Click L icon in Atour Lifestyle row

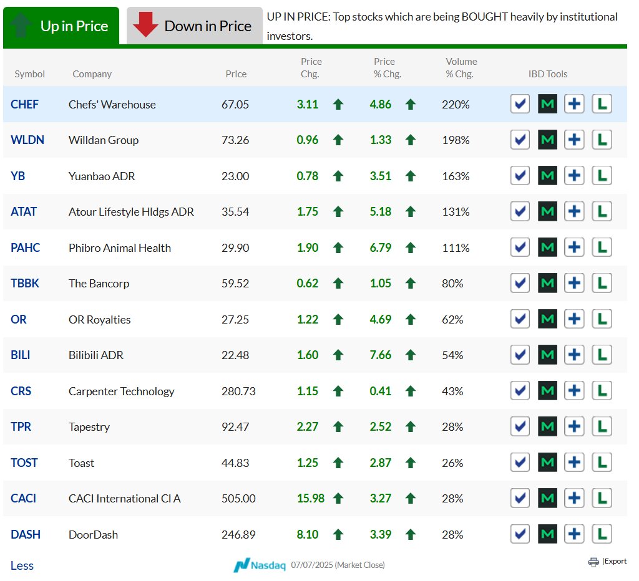point(602,212)
